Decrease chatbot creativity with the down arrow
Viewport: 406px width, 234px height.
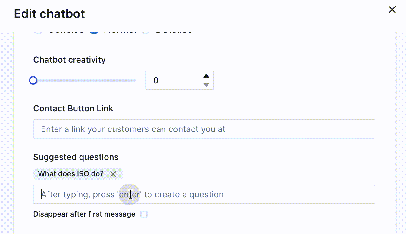(x=206, y=85)
